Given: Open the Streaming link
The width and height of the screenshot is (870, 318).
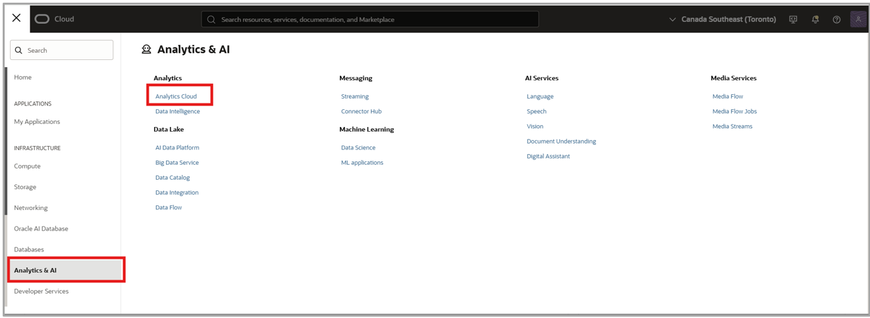Looking at the screenshot, I should tap(355, 96).
